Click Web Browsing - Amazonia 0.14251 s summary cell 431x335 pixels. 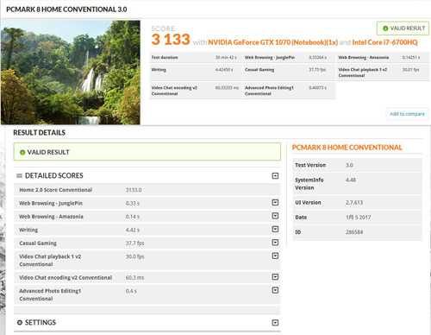(383, 58)
